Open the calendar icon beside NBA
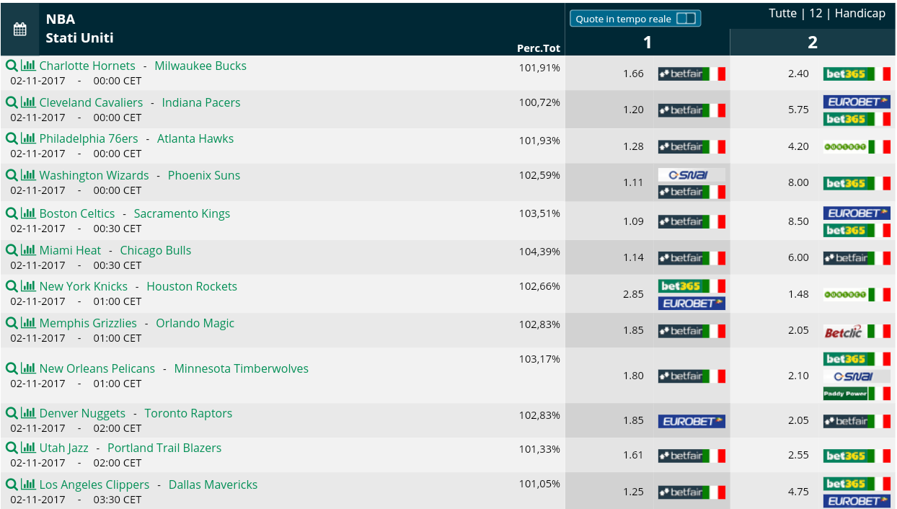This screenshot has height=509, width=897. 20,30
